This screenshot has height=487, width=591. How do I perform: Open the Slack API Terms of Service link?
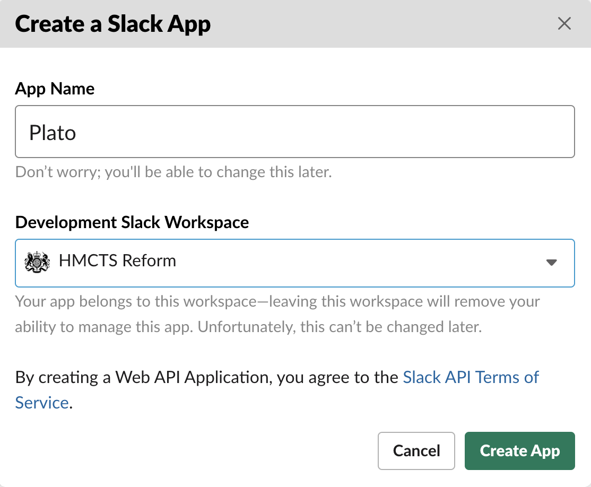coord(471,377)
